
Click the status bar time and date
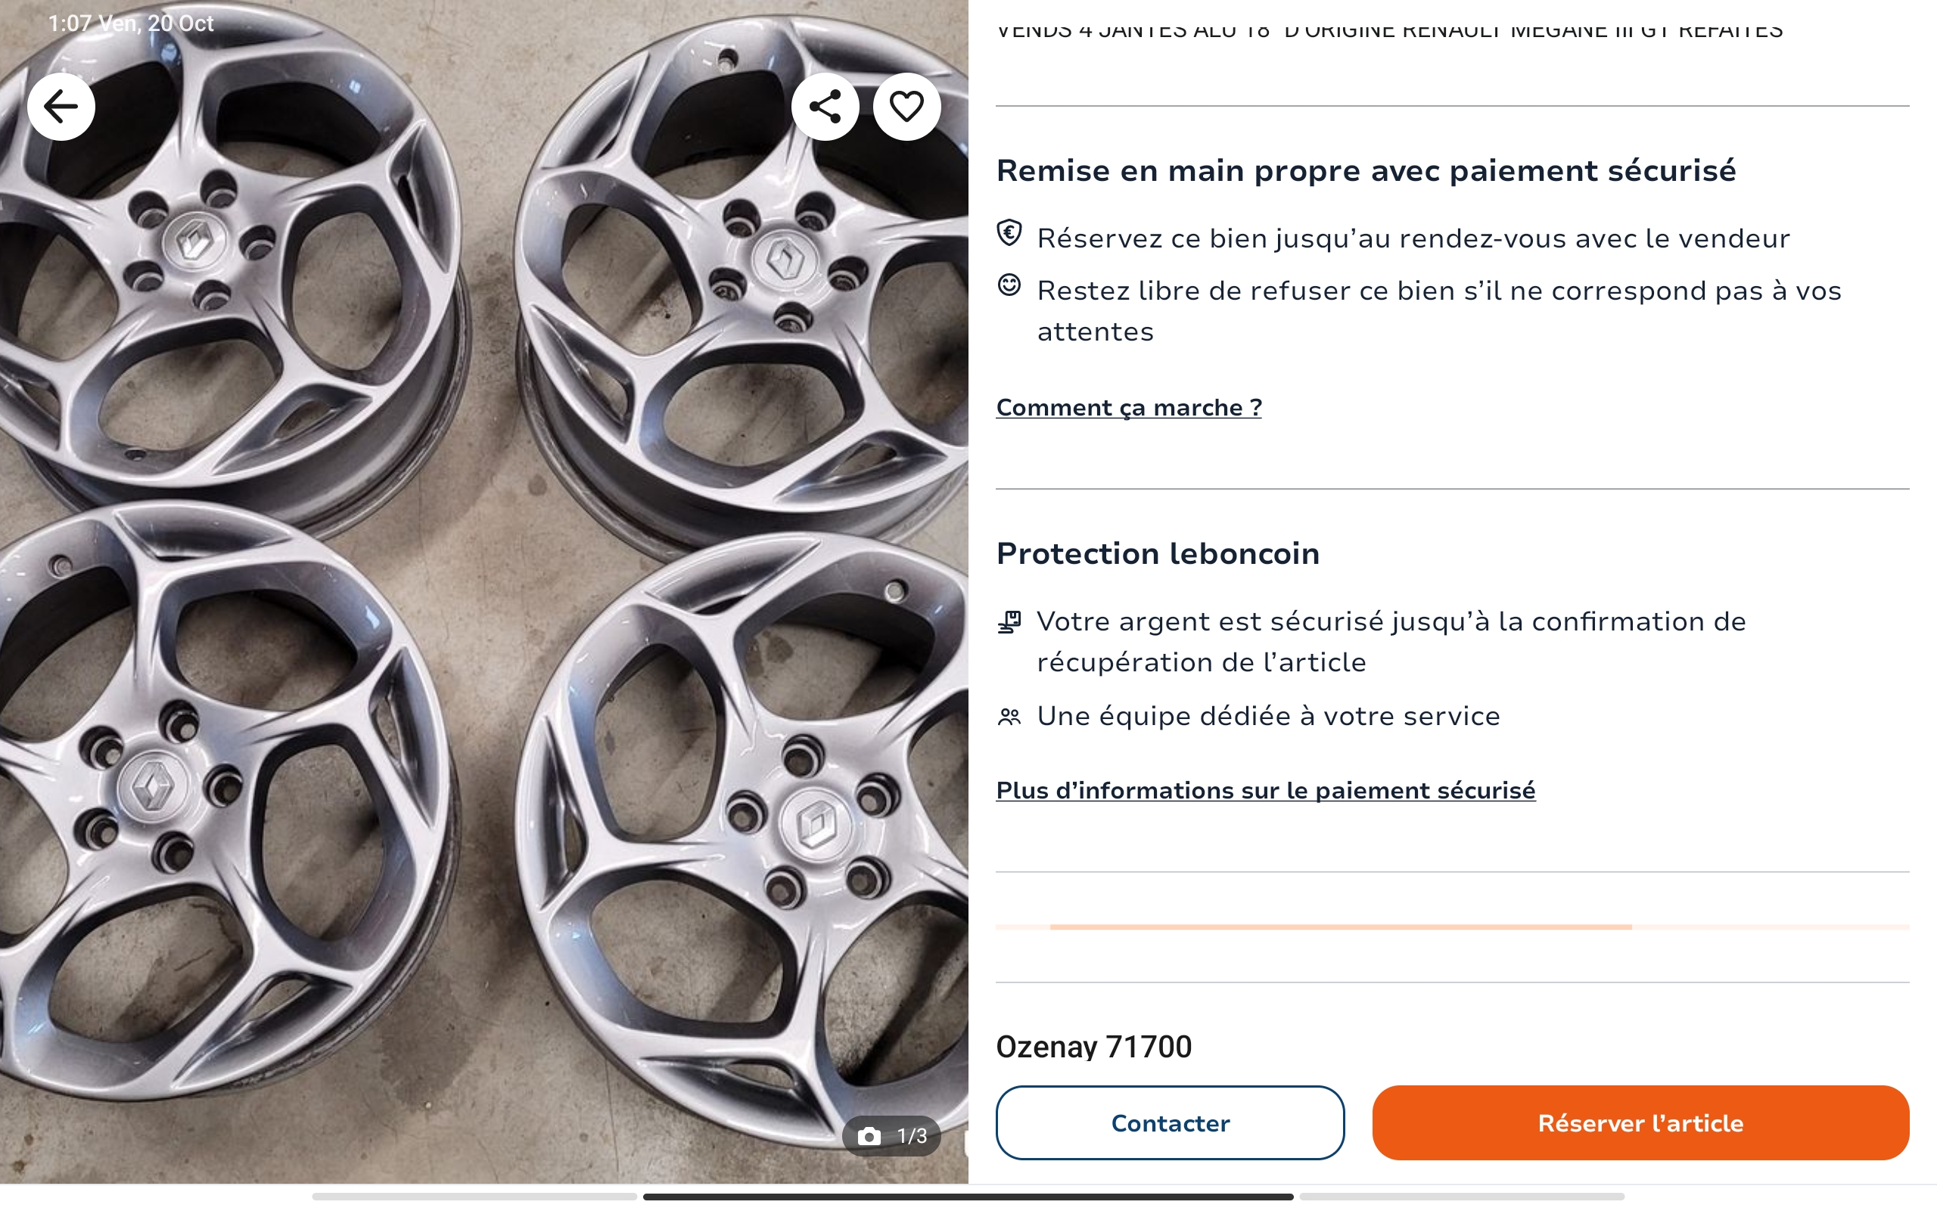(x=130, y=23)
